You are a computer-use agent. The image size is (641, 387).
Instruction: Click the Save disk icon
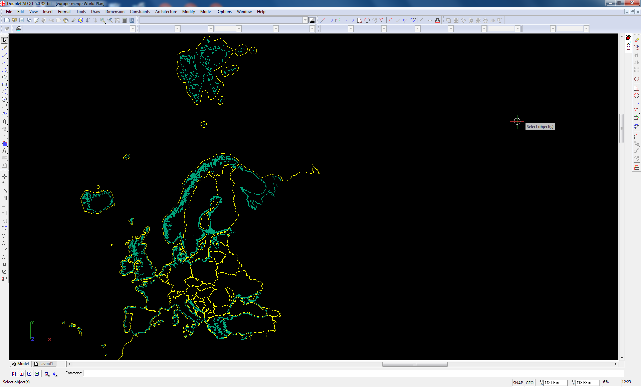(22, 20)
